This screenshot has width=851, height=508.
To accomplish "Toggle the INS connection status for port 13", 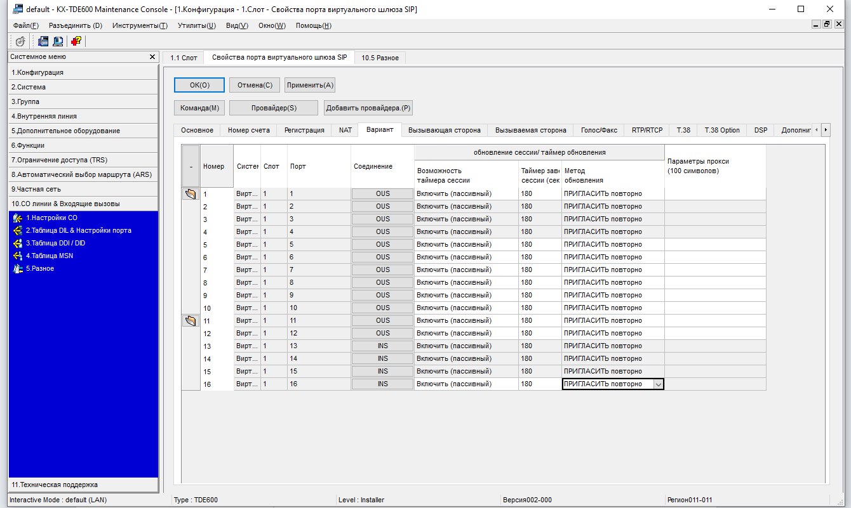I will pyautogui.click(x=382, y=346).
